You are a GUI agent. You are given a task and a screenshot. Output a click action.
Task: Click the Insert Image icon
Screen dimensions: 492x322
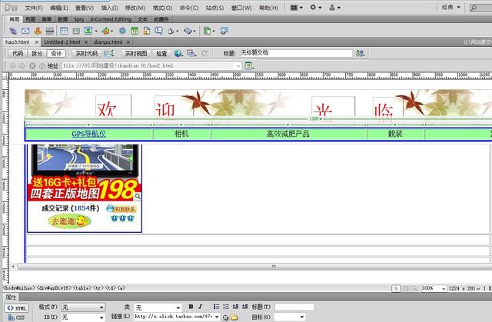(90, 32)
